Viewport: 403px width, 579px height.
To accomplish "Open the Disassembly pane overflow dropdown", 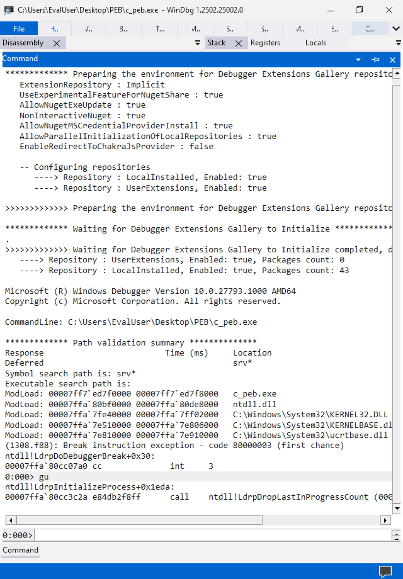I will 198,43.
